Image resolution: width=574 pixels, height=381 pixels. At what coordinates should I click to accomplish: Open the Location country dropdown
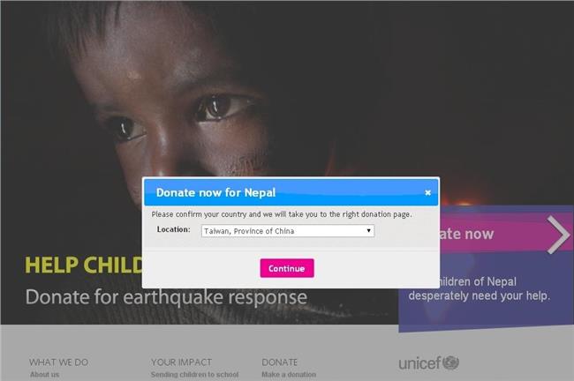pos(288,231)
